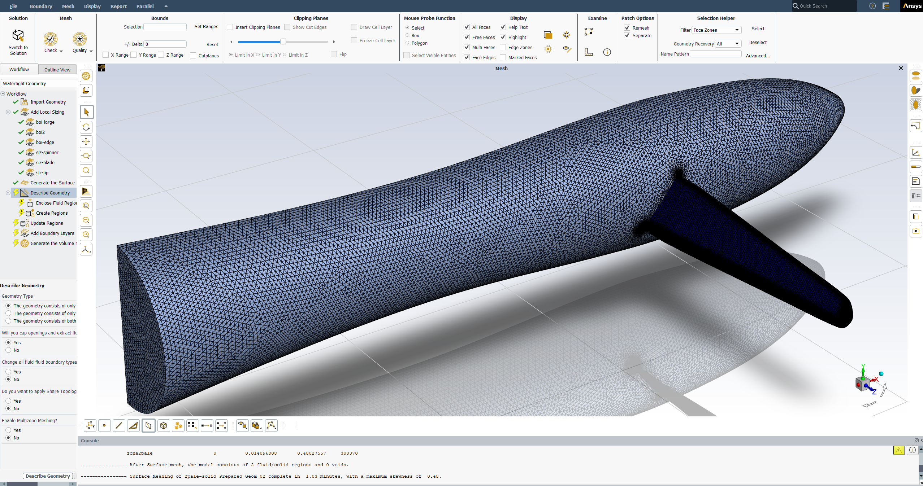Click Reset button in Bounds
The width and height of the screenshot is (923, 486).
212,44
